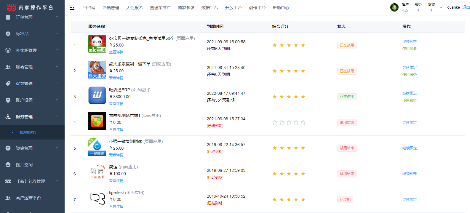Open the 开放平台 top menu

234,8
